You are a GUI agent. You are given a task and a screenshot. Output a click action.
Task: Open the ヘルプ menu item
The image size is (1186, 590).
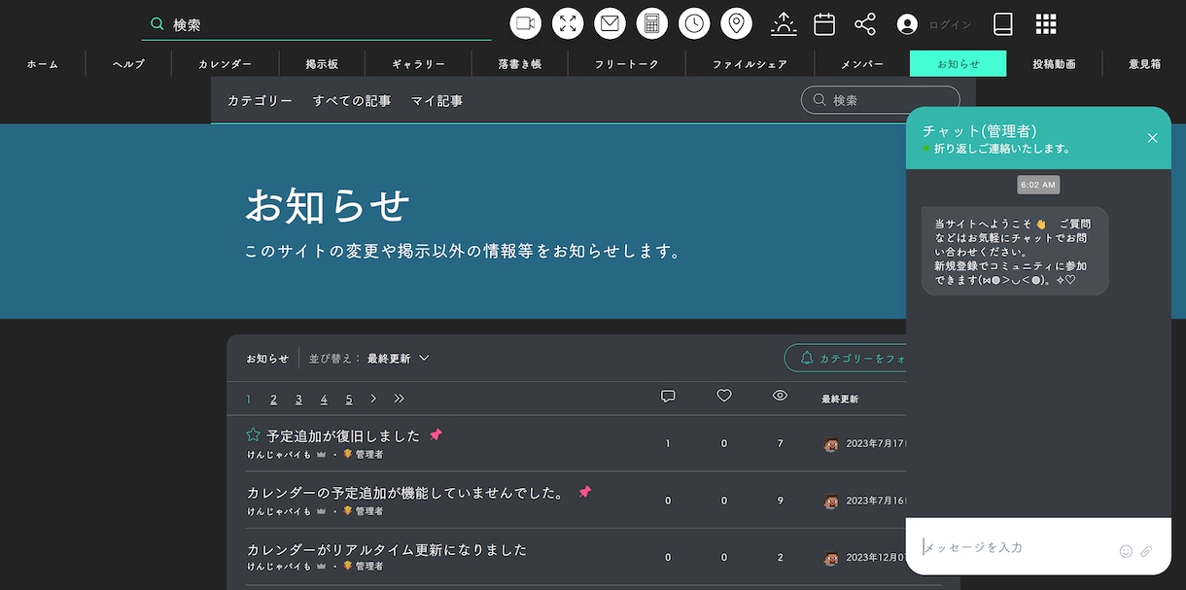[x=128, y=64]
